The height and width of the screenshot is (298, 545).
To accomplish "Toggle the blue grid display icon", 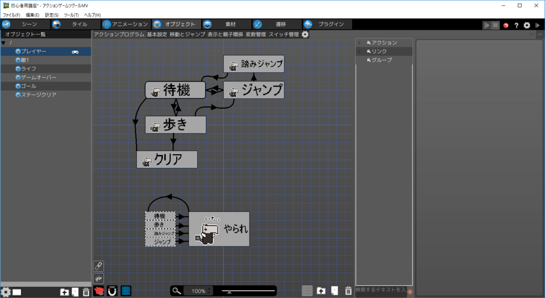I will click(126, 291).
